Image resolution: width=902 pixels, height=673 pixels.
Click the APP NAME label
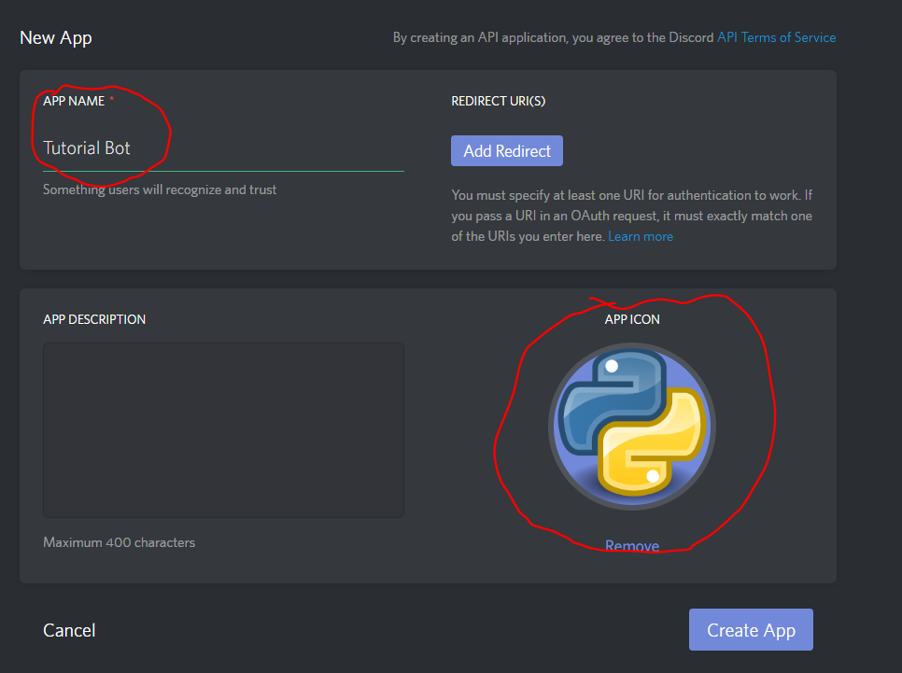point(74,101)
